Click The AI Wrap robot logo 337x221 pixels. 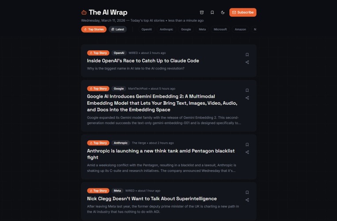pos(84,12)
